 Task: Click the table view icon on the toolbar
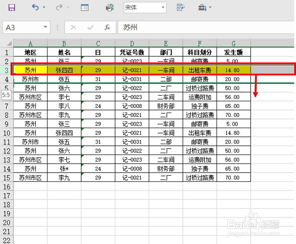pyautogui.click(x=85, y=8)
